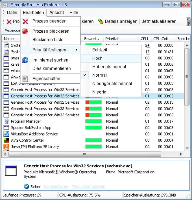The height and width of the screenshot is (200, 192).
Task: Click the csrss process window icon
Action: (x=6, y=65)
